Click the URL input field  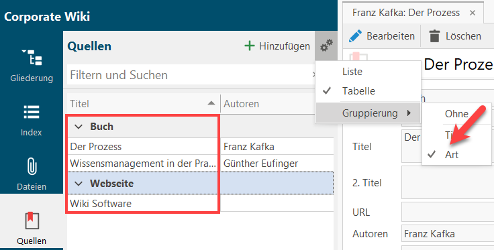click(x=448, y=212)
